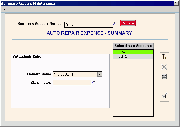The height and width of the screenshot is (127, 180).
Task: Click the Summary Account Maintenance title bar
Action: point(74,4)
